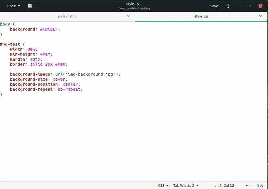The height and width of the screenshot is (189, 268).
Task: Click the no-repeat value
Action: coord(69,89)
